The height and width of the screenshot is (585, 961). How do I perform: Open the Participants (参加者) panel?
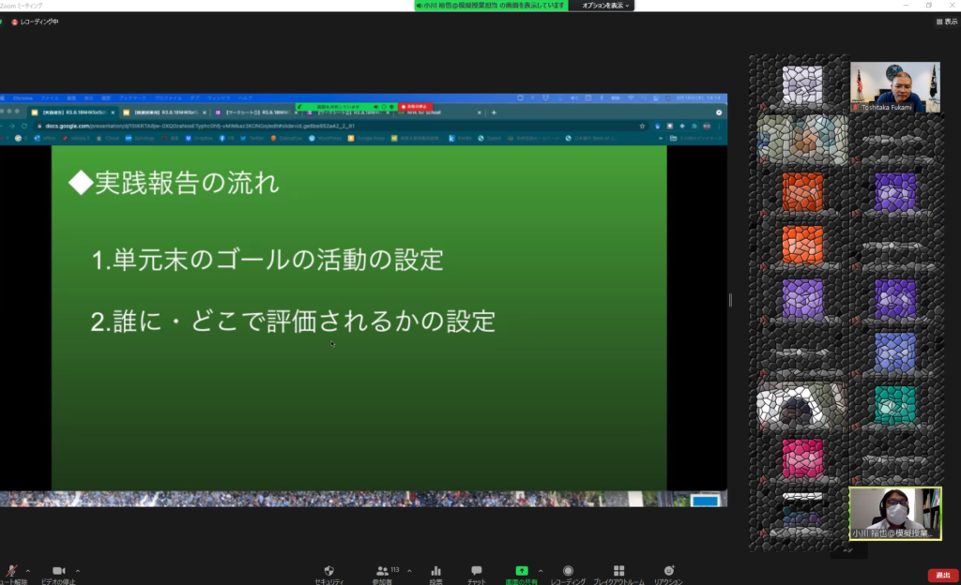(382, 571)
